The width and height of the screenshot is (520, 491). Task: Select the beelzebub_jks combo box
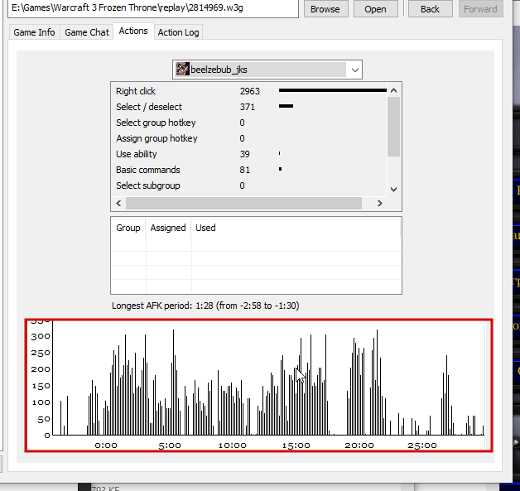coord(267,70)
